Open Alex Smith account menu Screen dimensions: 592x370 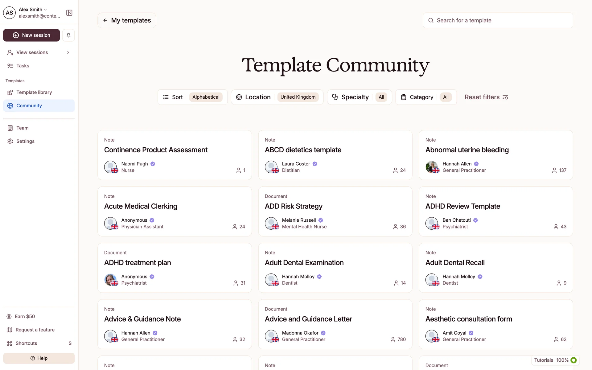33,10
